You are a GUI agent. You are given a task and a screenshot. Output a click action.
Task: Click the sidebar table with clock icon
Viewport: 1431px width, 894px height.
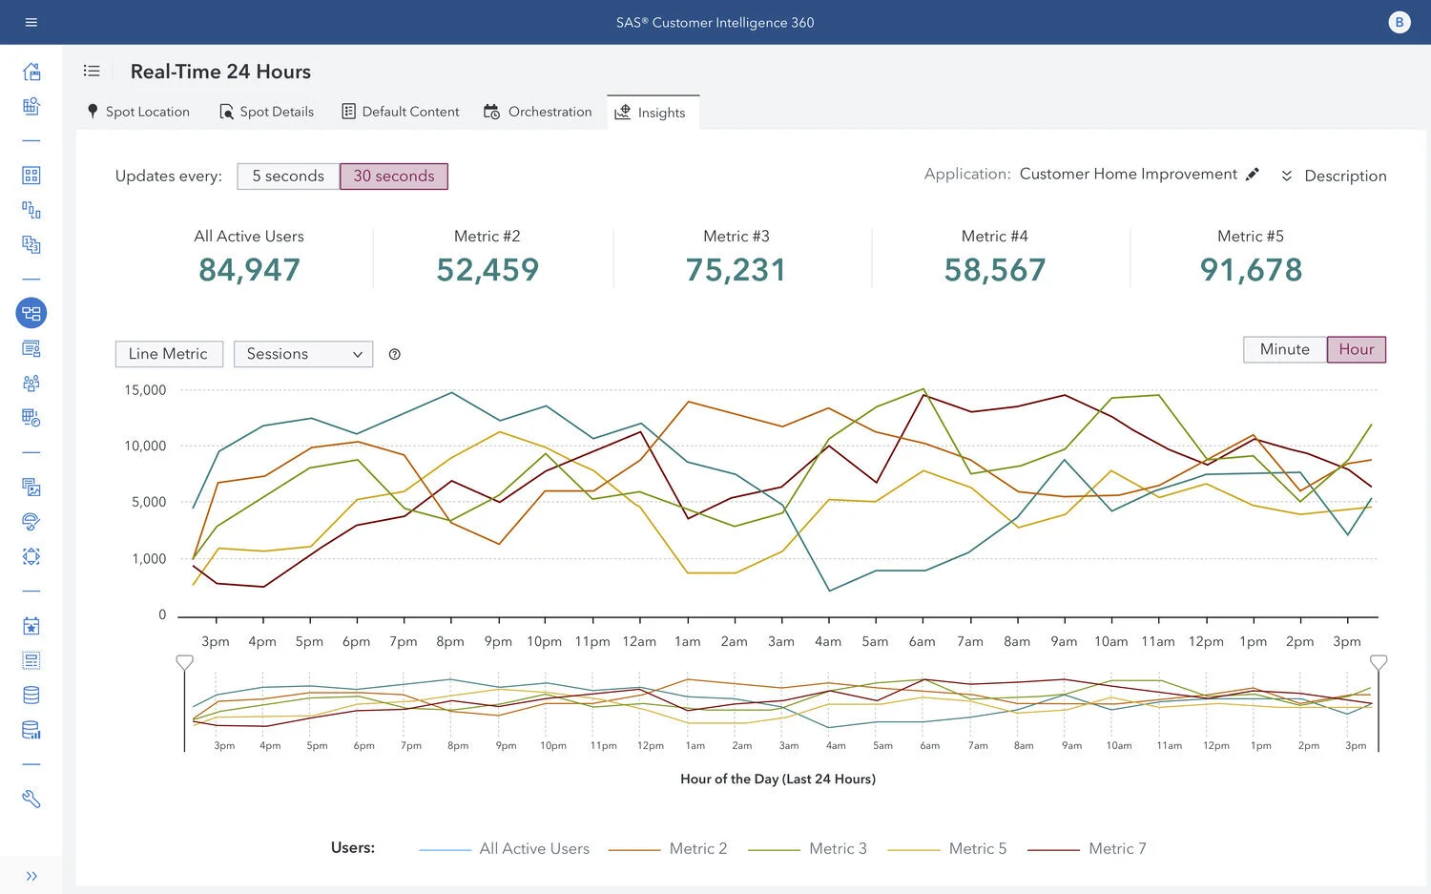[x=31, y=418]
